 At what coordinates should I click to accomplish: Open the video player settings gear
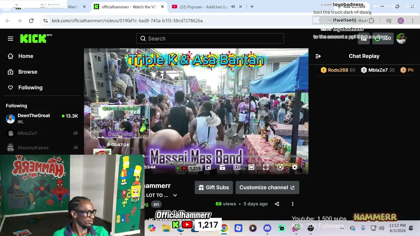[x=295, y=167]
